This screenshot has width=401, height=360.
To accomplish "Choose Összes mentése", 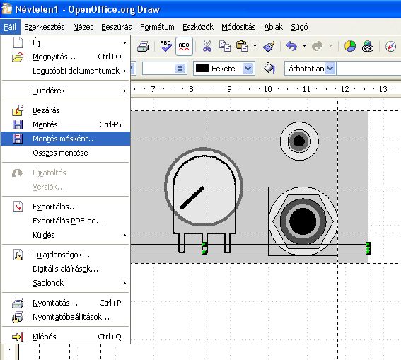I will (x=66, y=153).
